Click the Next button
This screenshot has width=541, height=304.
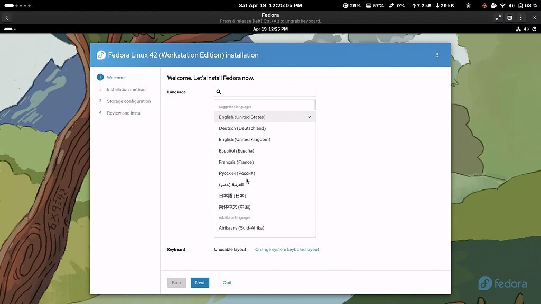pos(200,282)
